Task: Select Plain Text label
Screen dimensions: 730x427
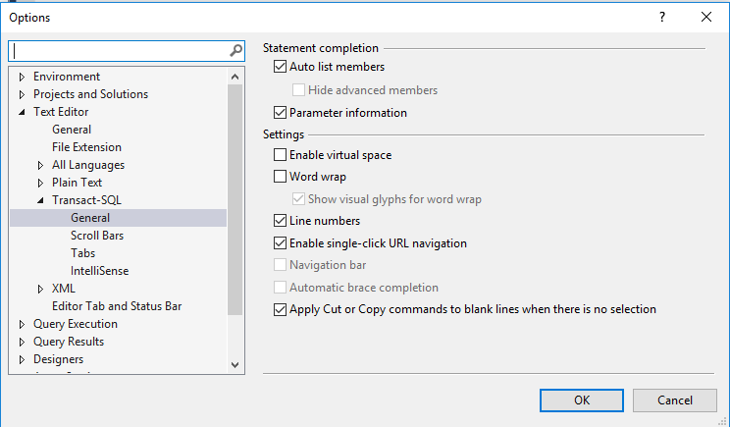Action: point(77,183)
